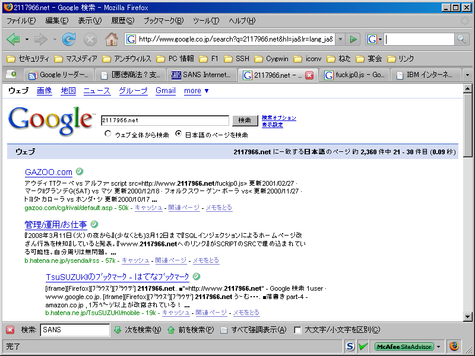Switch to the Google リーダー tab
The width and height of the screenshot is (475, 356).
coord(59,75)
